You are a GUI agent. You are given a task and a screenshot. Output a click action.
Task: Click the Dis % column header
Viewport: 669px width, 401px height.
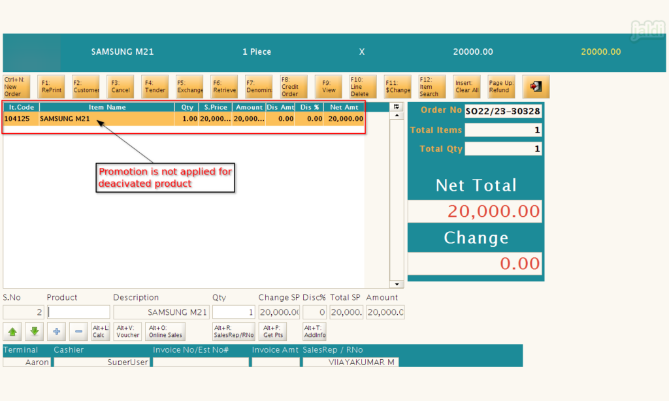click(x=309, y=107)
